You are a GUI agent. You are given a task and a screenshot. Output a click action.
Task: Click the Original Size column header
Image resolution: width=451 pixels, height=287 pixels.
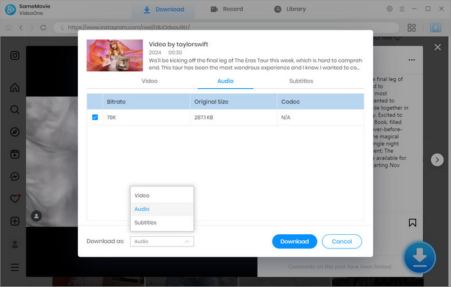click(233, 102)
